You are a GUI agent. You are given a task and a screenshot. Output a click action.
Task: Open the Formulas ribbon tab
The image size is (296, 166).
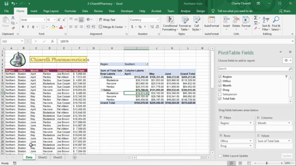[70, 11]
